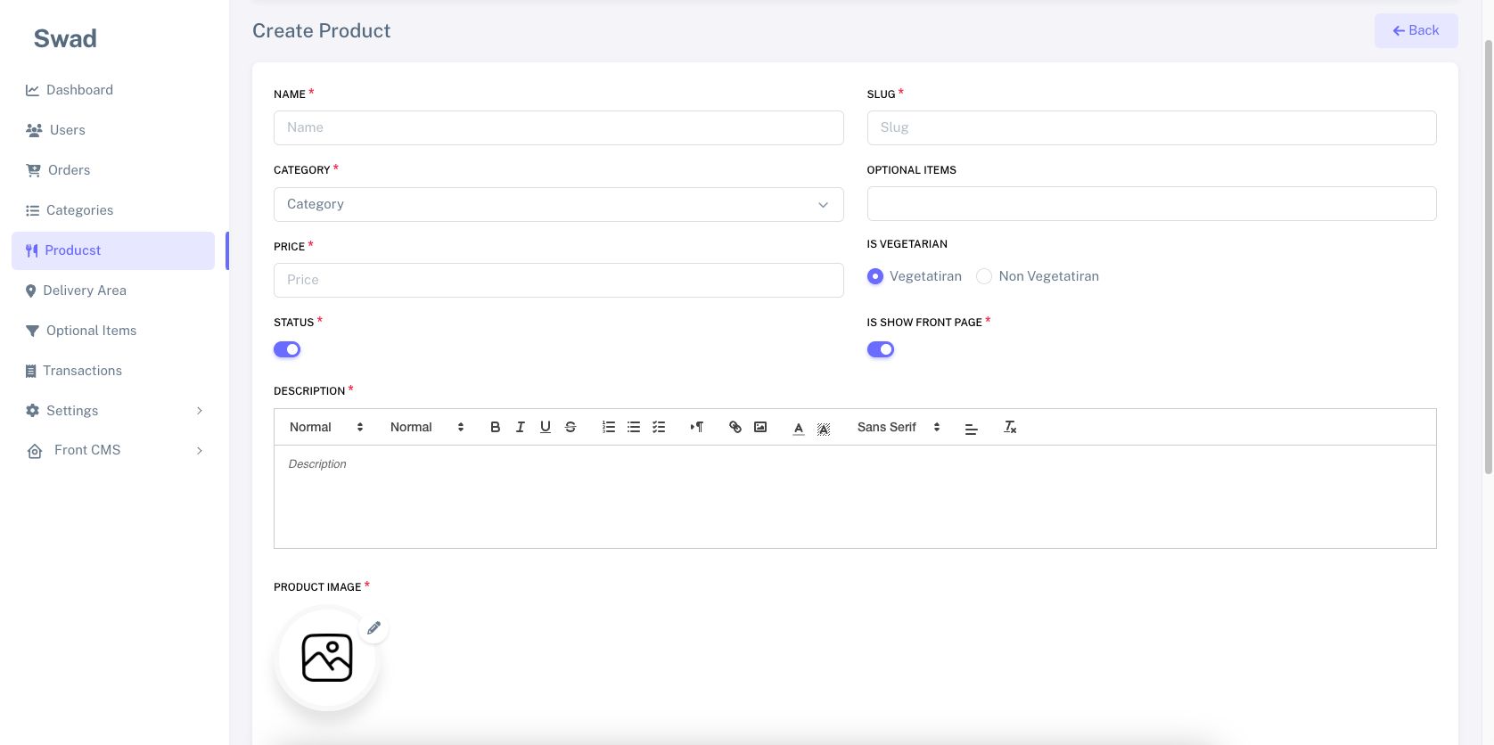
Task: Click the Bold formatting icon
Action: click(x=496, y=428)
